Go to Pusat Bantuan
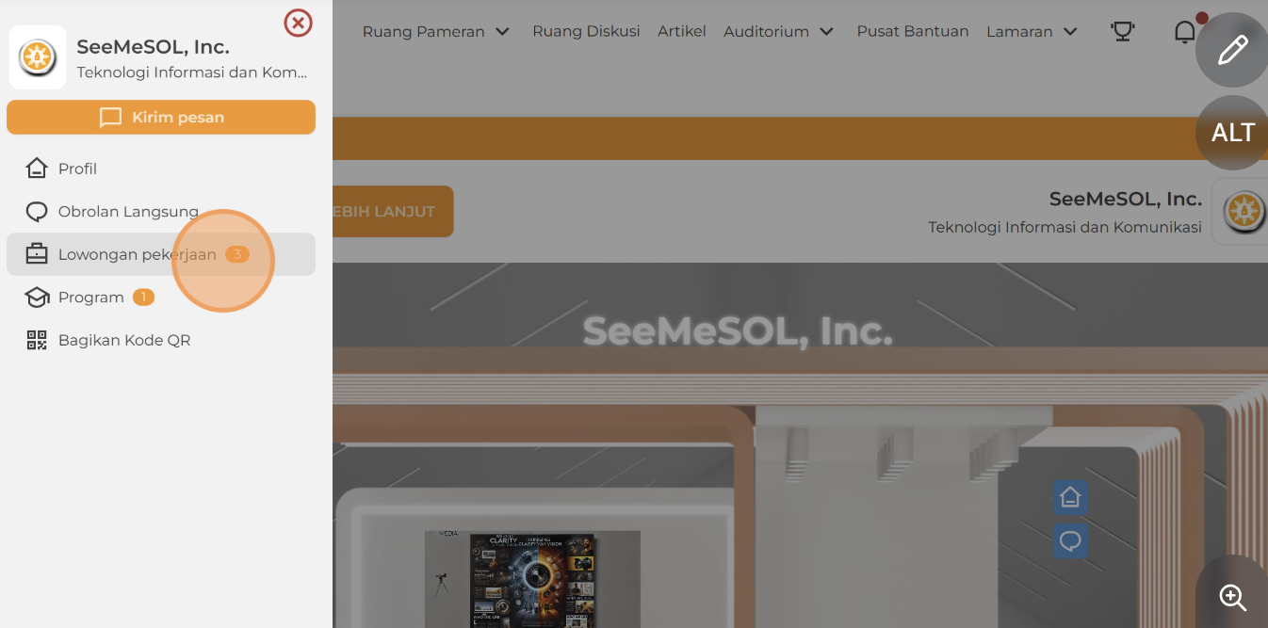Viewport: 1268px width, 628px height. pyautogui.click(x=913, y=31)
